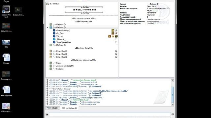This screenshot has width=211, height=118.
Task: Select the Музыка channel name
Action: [x=60, y=69]
